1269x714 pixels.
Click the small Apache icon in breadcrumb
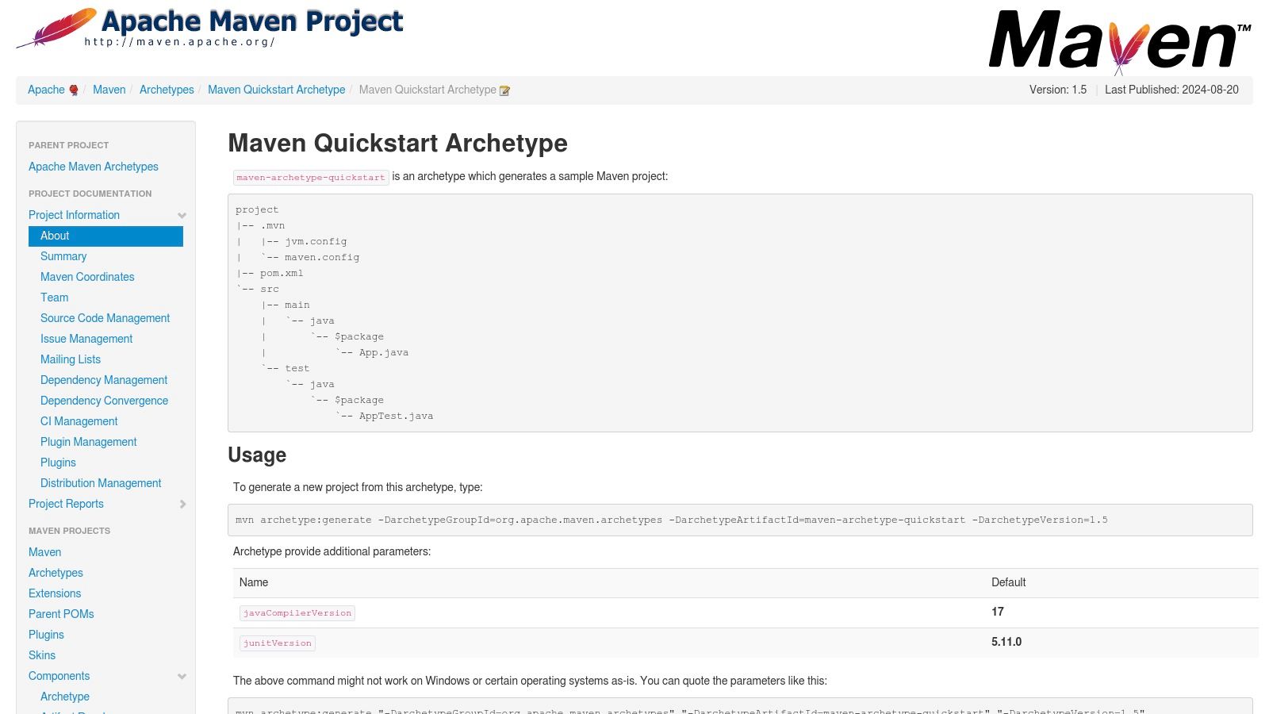coord(72,90)
